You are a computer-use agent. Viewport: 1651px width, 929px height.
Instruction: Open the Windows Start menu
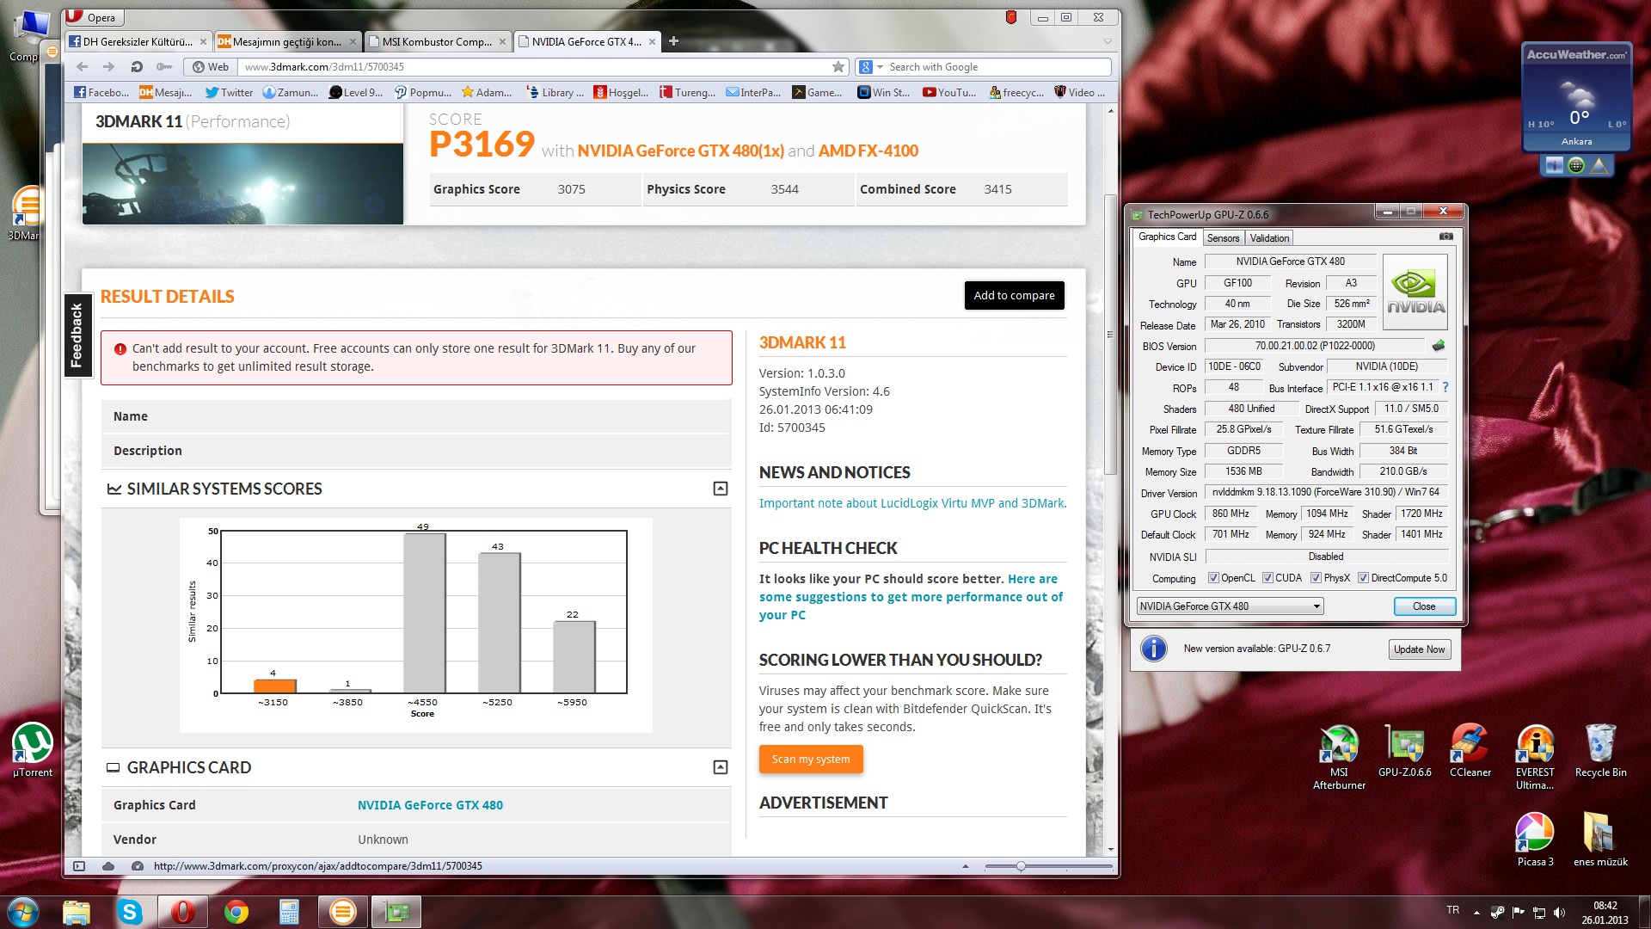pos(23,912)
